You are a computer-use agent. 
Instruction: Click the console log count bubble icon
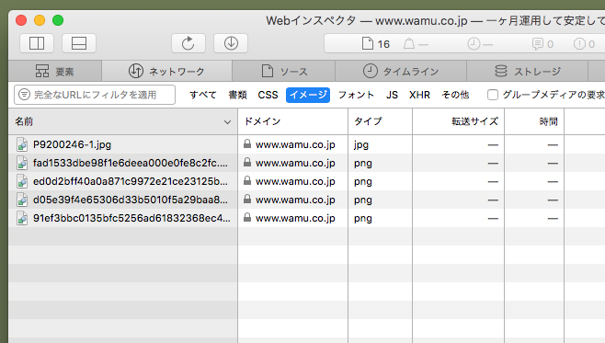(537, 43)
